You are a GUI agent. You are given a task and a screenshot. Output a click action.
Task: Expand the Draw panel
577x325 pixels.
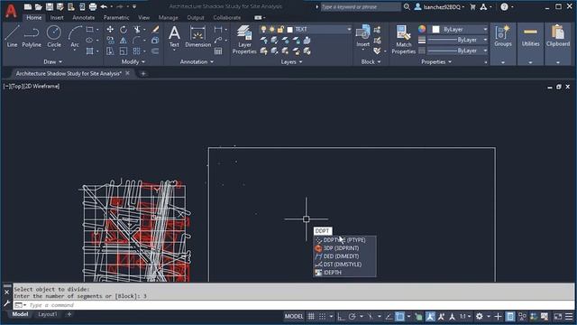(x=52, y=62)
